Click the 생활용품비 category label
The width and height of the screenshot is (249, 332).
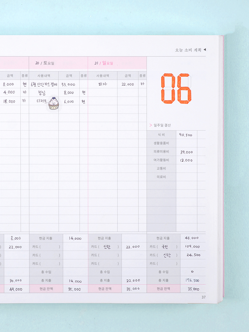pyautogui.click(x=161, y=143)
